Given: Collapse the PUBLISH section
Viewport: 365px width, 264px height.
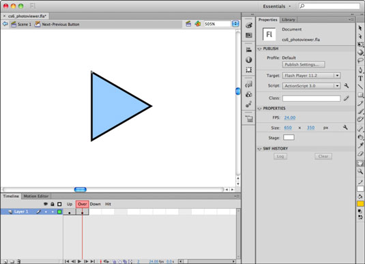Looking at the screenshot, I should (259, 49).
